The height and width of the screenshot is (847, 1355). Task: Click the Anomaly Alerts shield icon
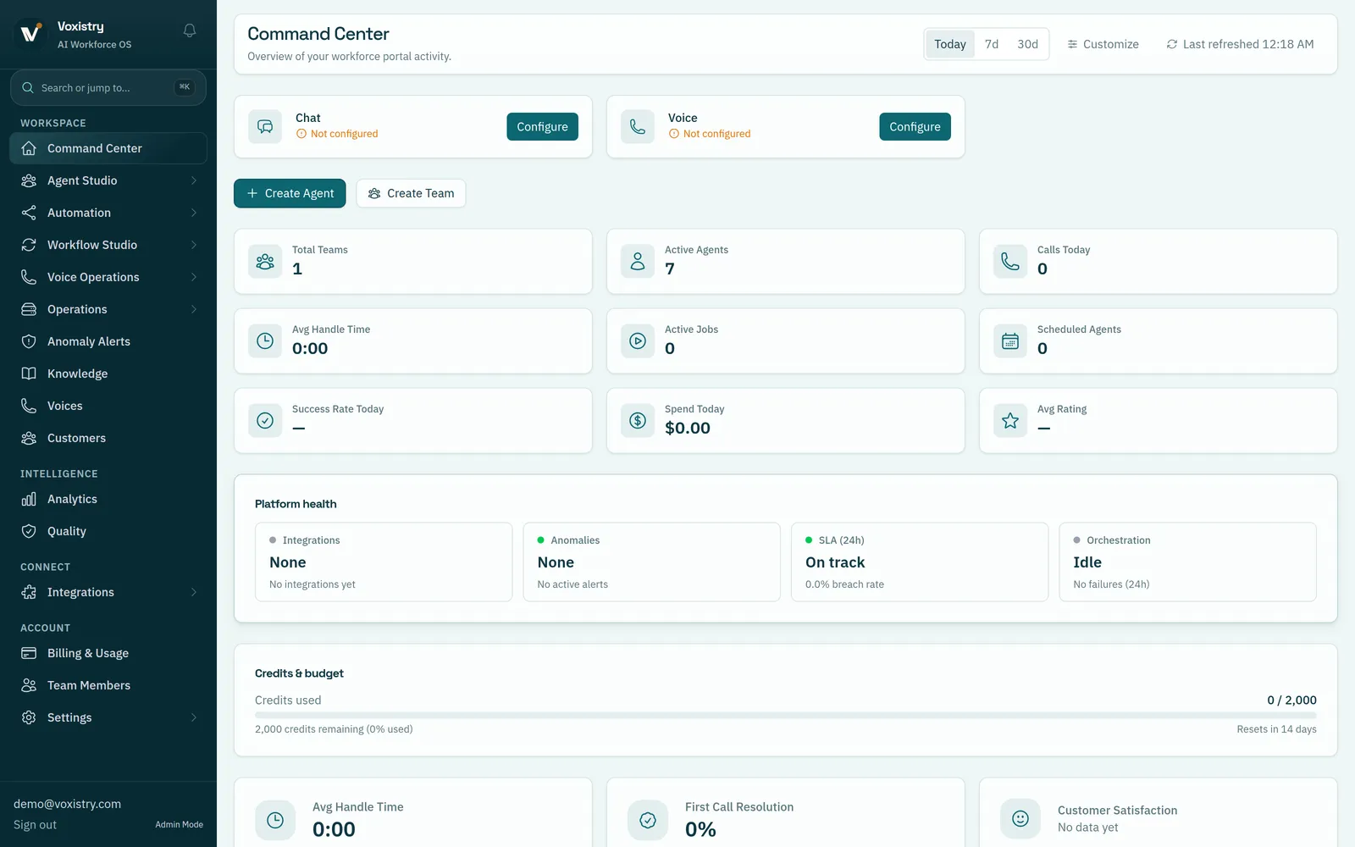pyautogui.click(x=29, y=341)
